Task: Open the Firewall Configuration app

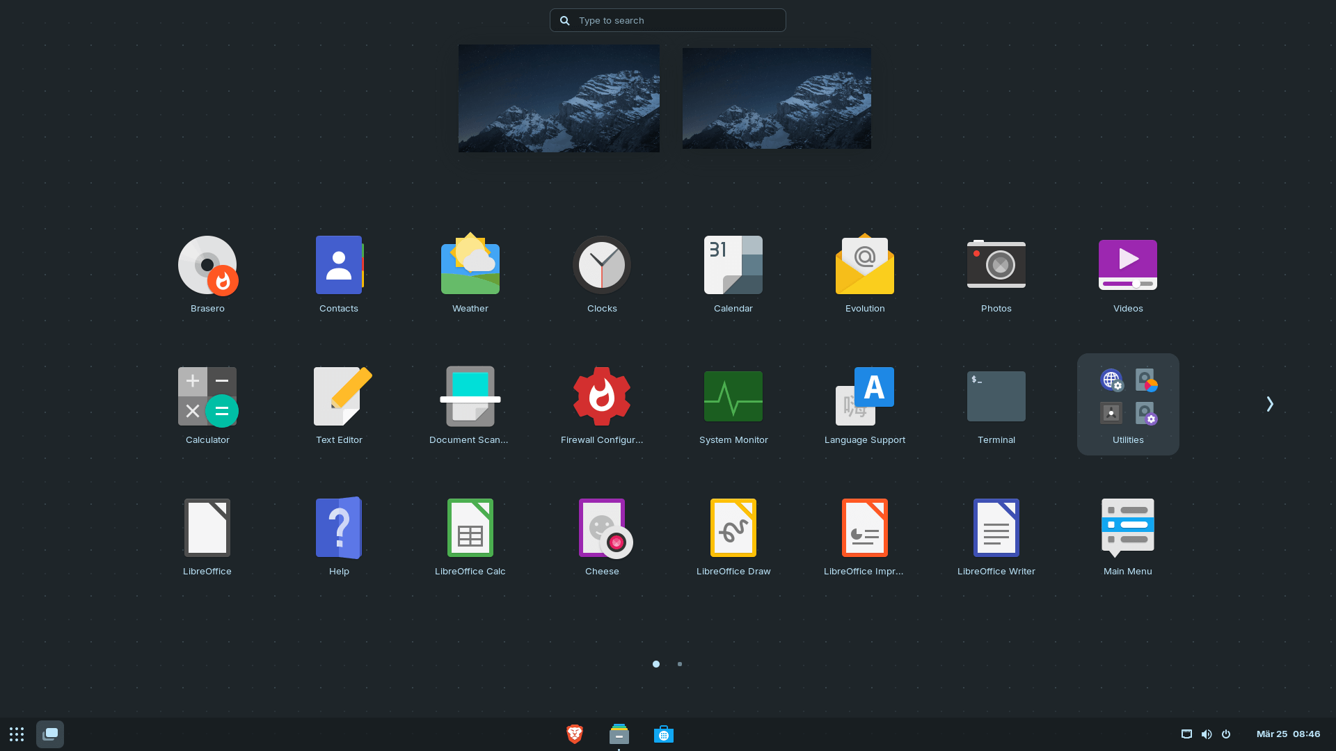Action: pyautogui.click(x=602, y=396)
